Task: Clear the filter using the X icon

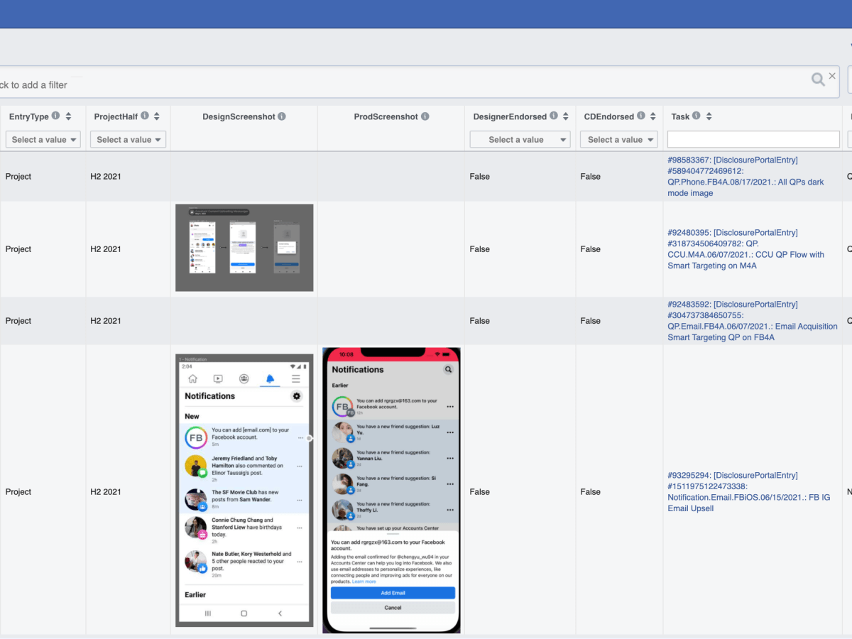Action: point(832,75)
